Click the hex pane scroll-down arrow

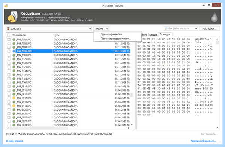pyautogui.click(x=217, y=127)
